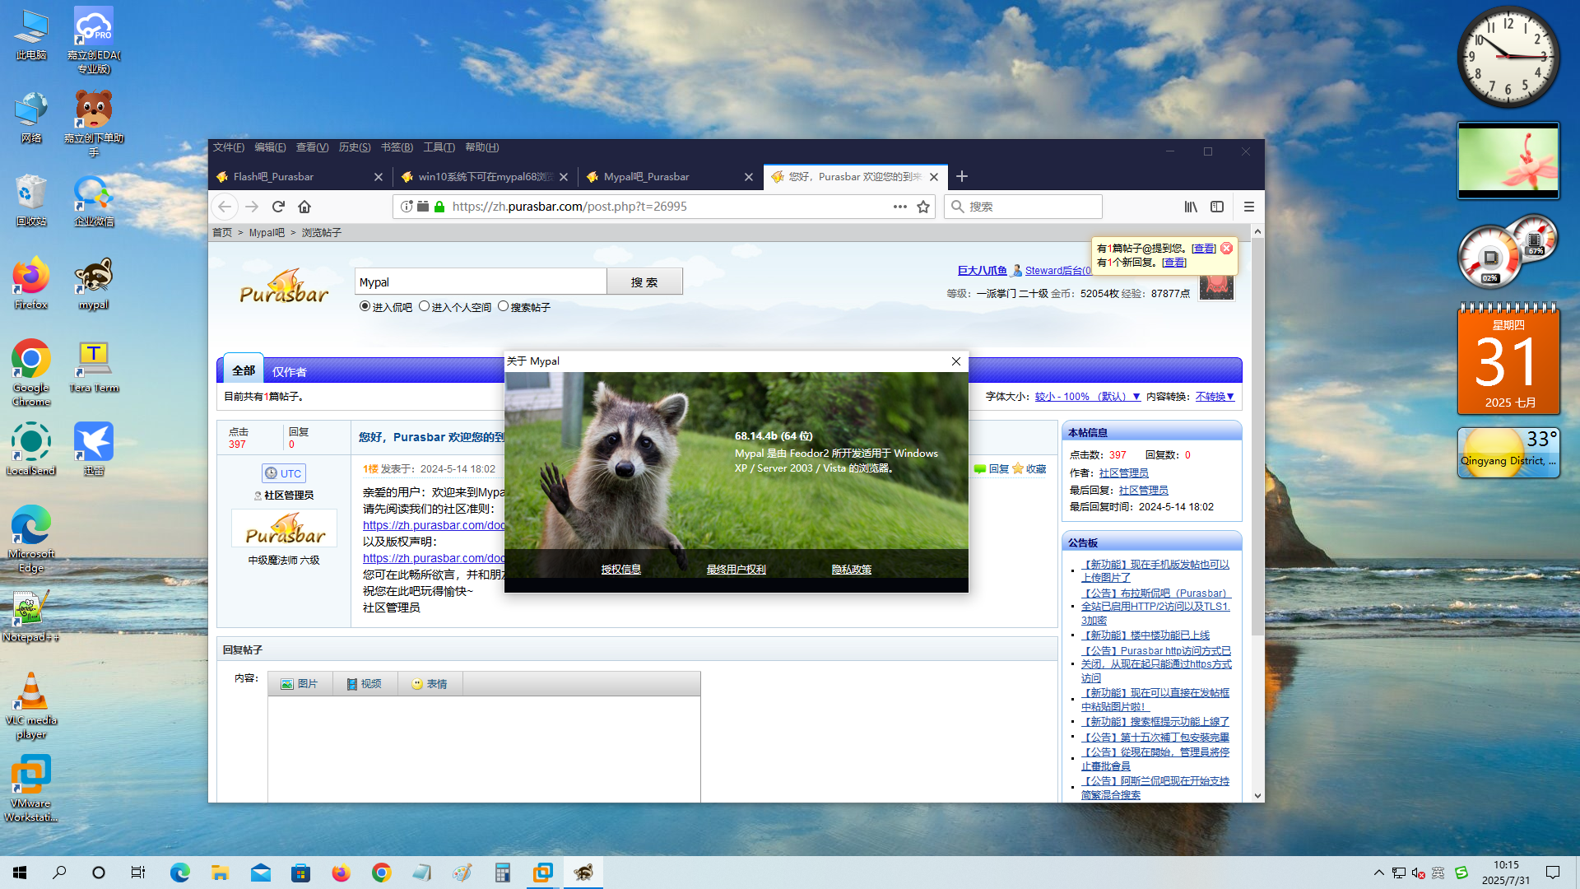
Task: Open the Library bookshelf icon
Action: pos(1191,207)
